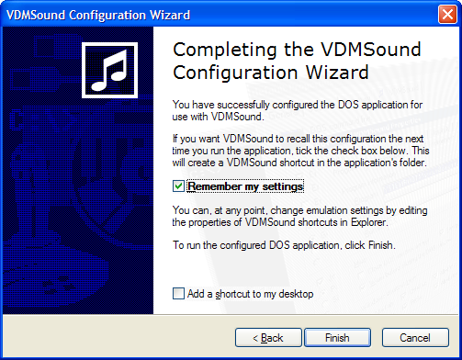The width and height of the screenshot is (462, 360).
Task: Close the wizard using the red X
Action: (447, 15)
